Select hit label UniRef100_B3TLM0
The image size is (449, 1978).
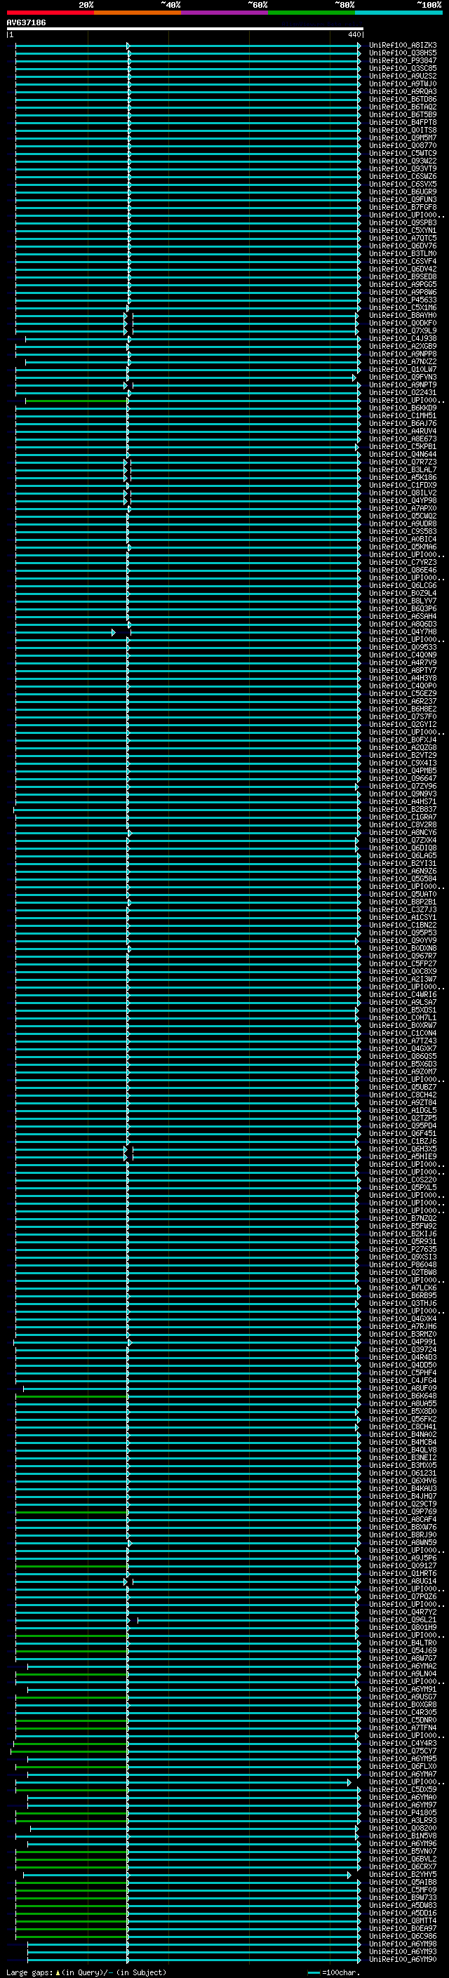click(403, 253)
